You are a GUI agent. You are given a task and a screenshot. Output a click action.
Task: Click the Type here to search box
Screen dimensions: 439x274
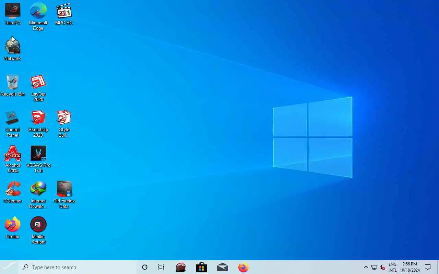77,267
